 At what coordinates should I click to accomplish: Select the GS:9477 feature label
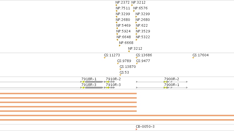click(x=143, y=61)
